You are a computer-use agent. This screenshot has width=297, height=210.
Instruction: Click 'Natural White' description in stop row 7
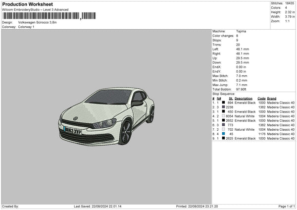point(245,129)
